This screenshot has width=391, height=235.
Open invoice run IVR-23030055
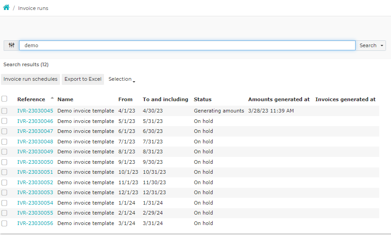point(35,213)
